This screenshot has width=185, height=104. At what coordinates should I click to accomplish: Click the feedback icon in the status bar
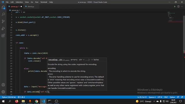[x=178, y=97]
